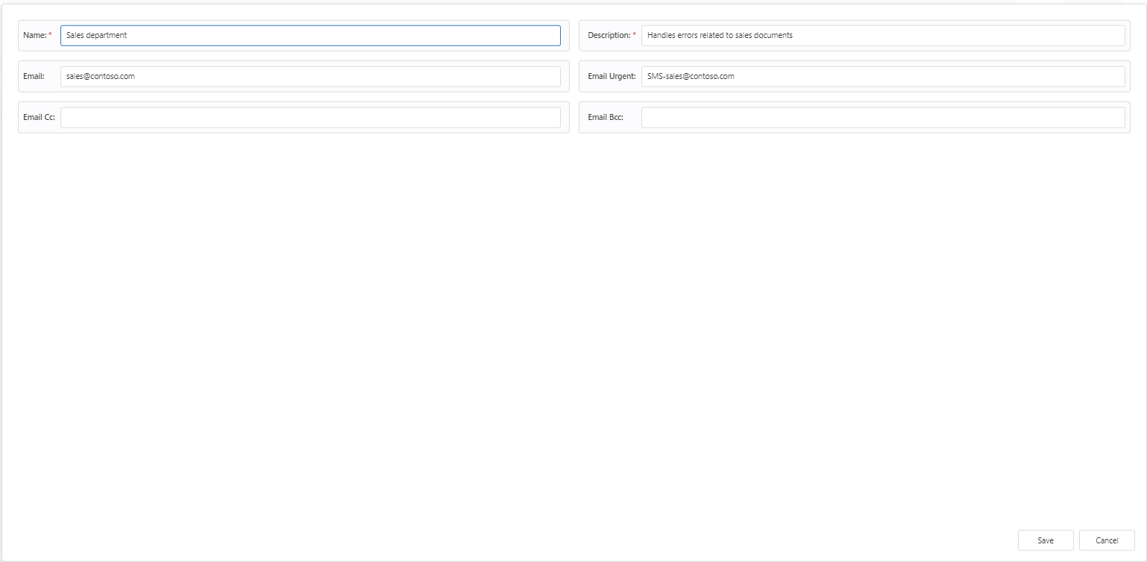The width and height of the screenshot is (1147, 562).
Task: Click the "Description:" field label
Action: (609, 36)
